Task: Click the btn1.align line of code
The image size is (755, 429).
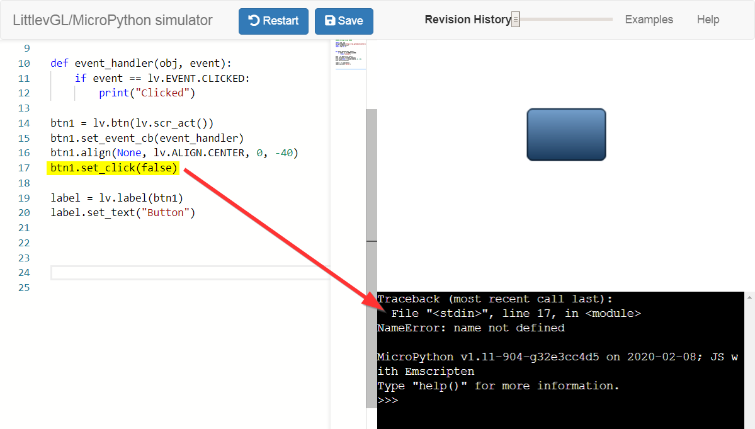Action: coord(174,153)
